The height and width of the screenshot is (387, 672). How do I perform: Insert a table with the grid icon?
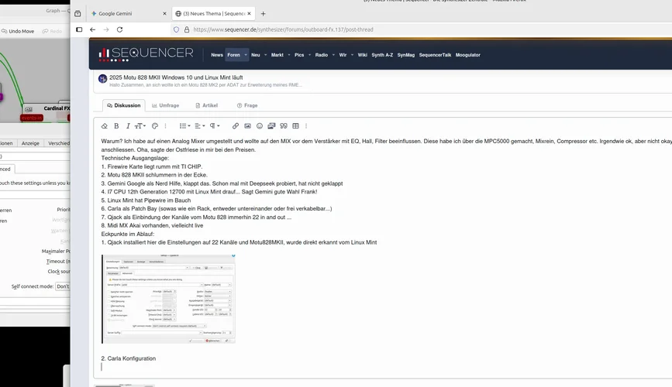click(295, 126)
